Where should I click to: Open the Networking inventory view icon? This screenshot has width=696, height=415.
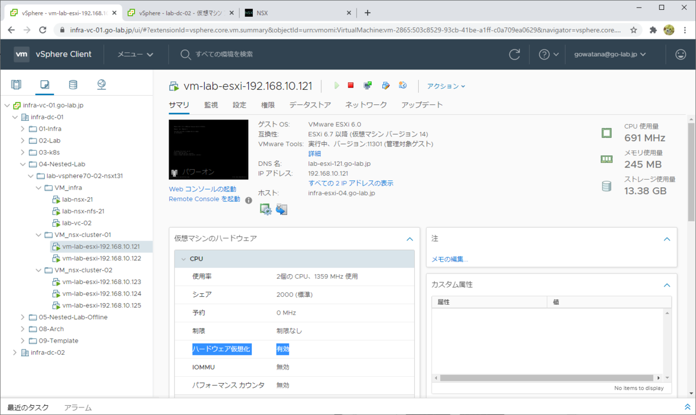(x=101, y=85)
